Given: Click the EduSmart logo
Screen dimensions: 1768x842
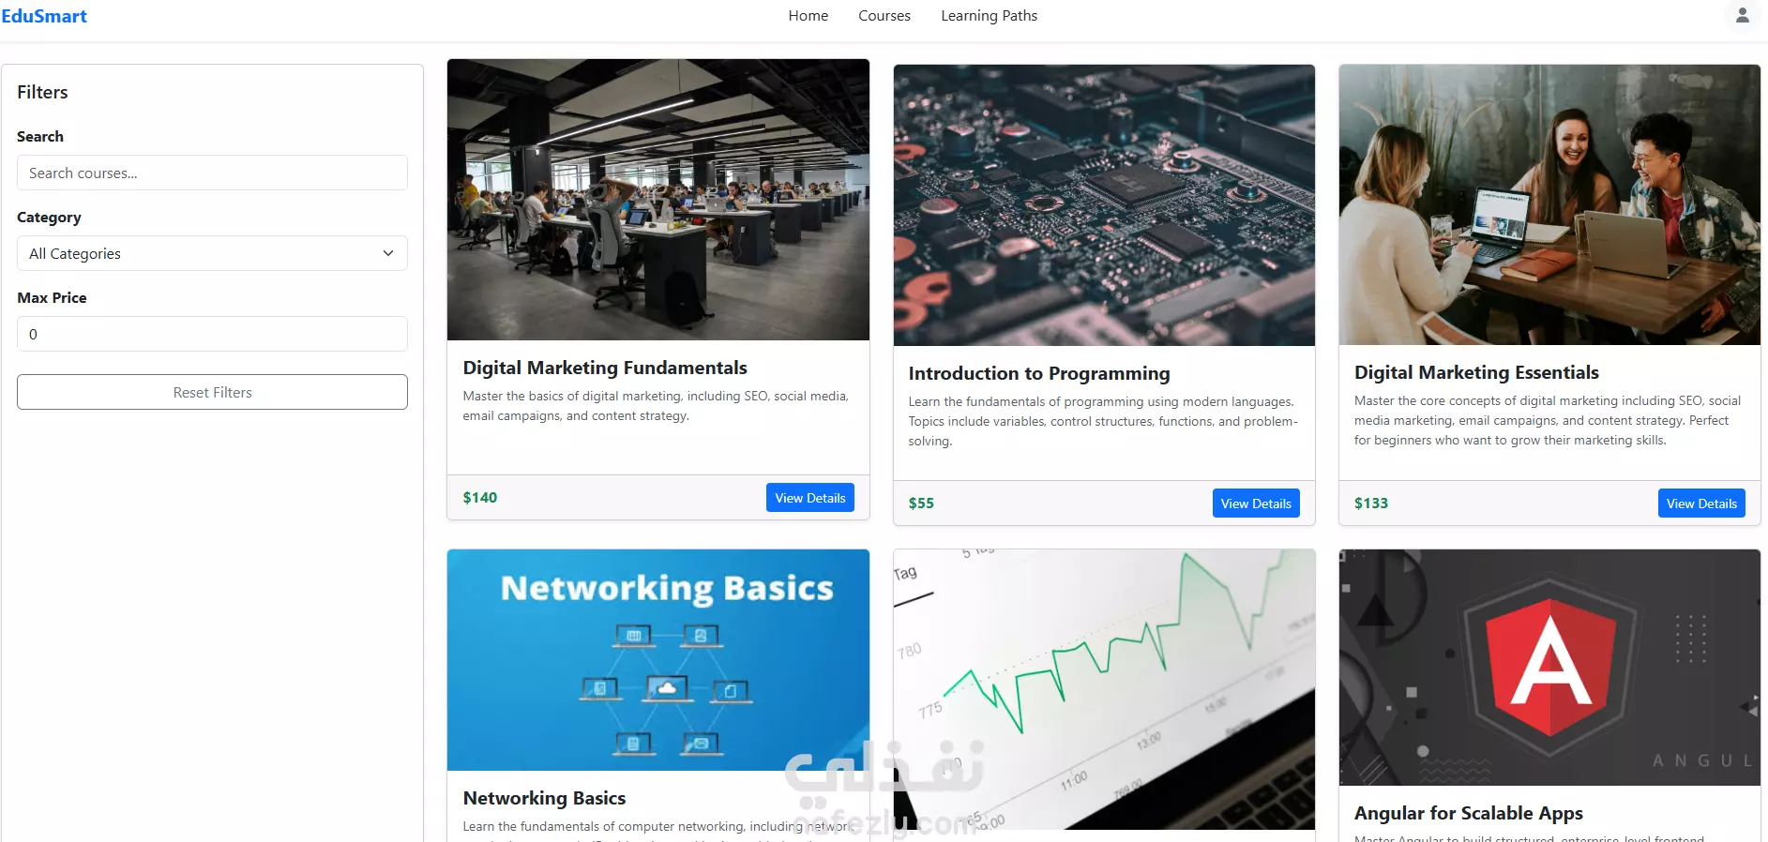Looking at the screenshot, I should click(44, 16).
